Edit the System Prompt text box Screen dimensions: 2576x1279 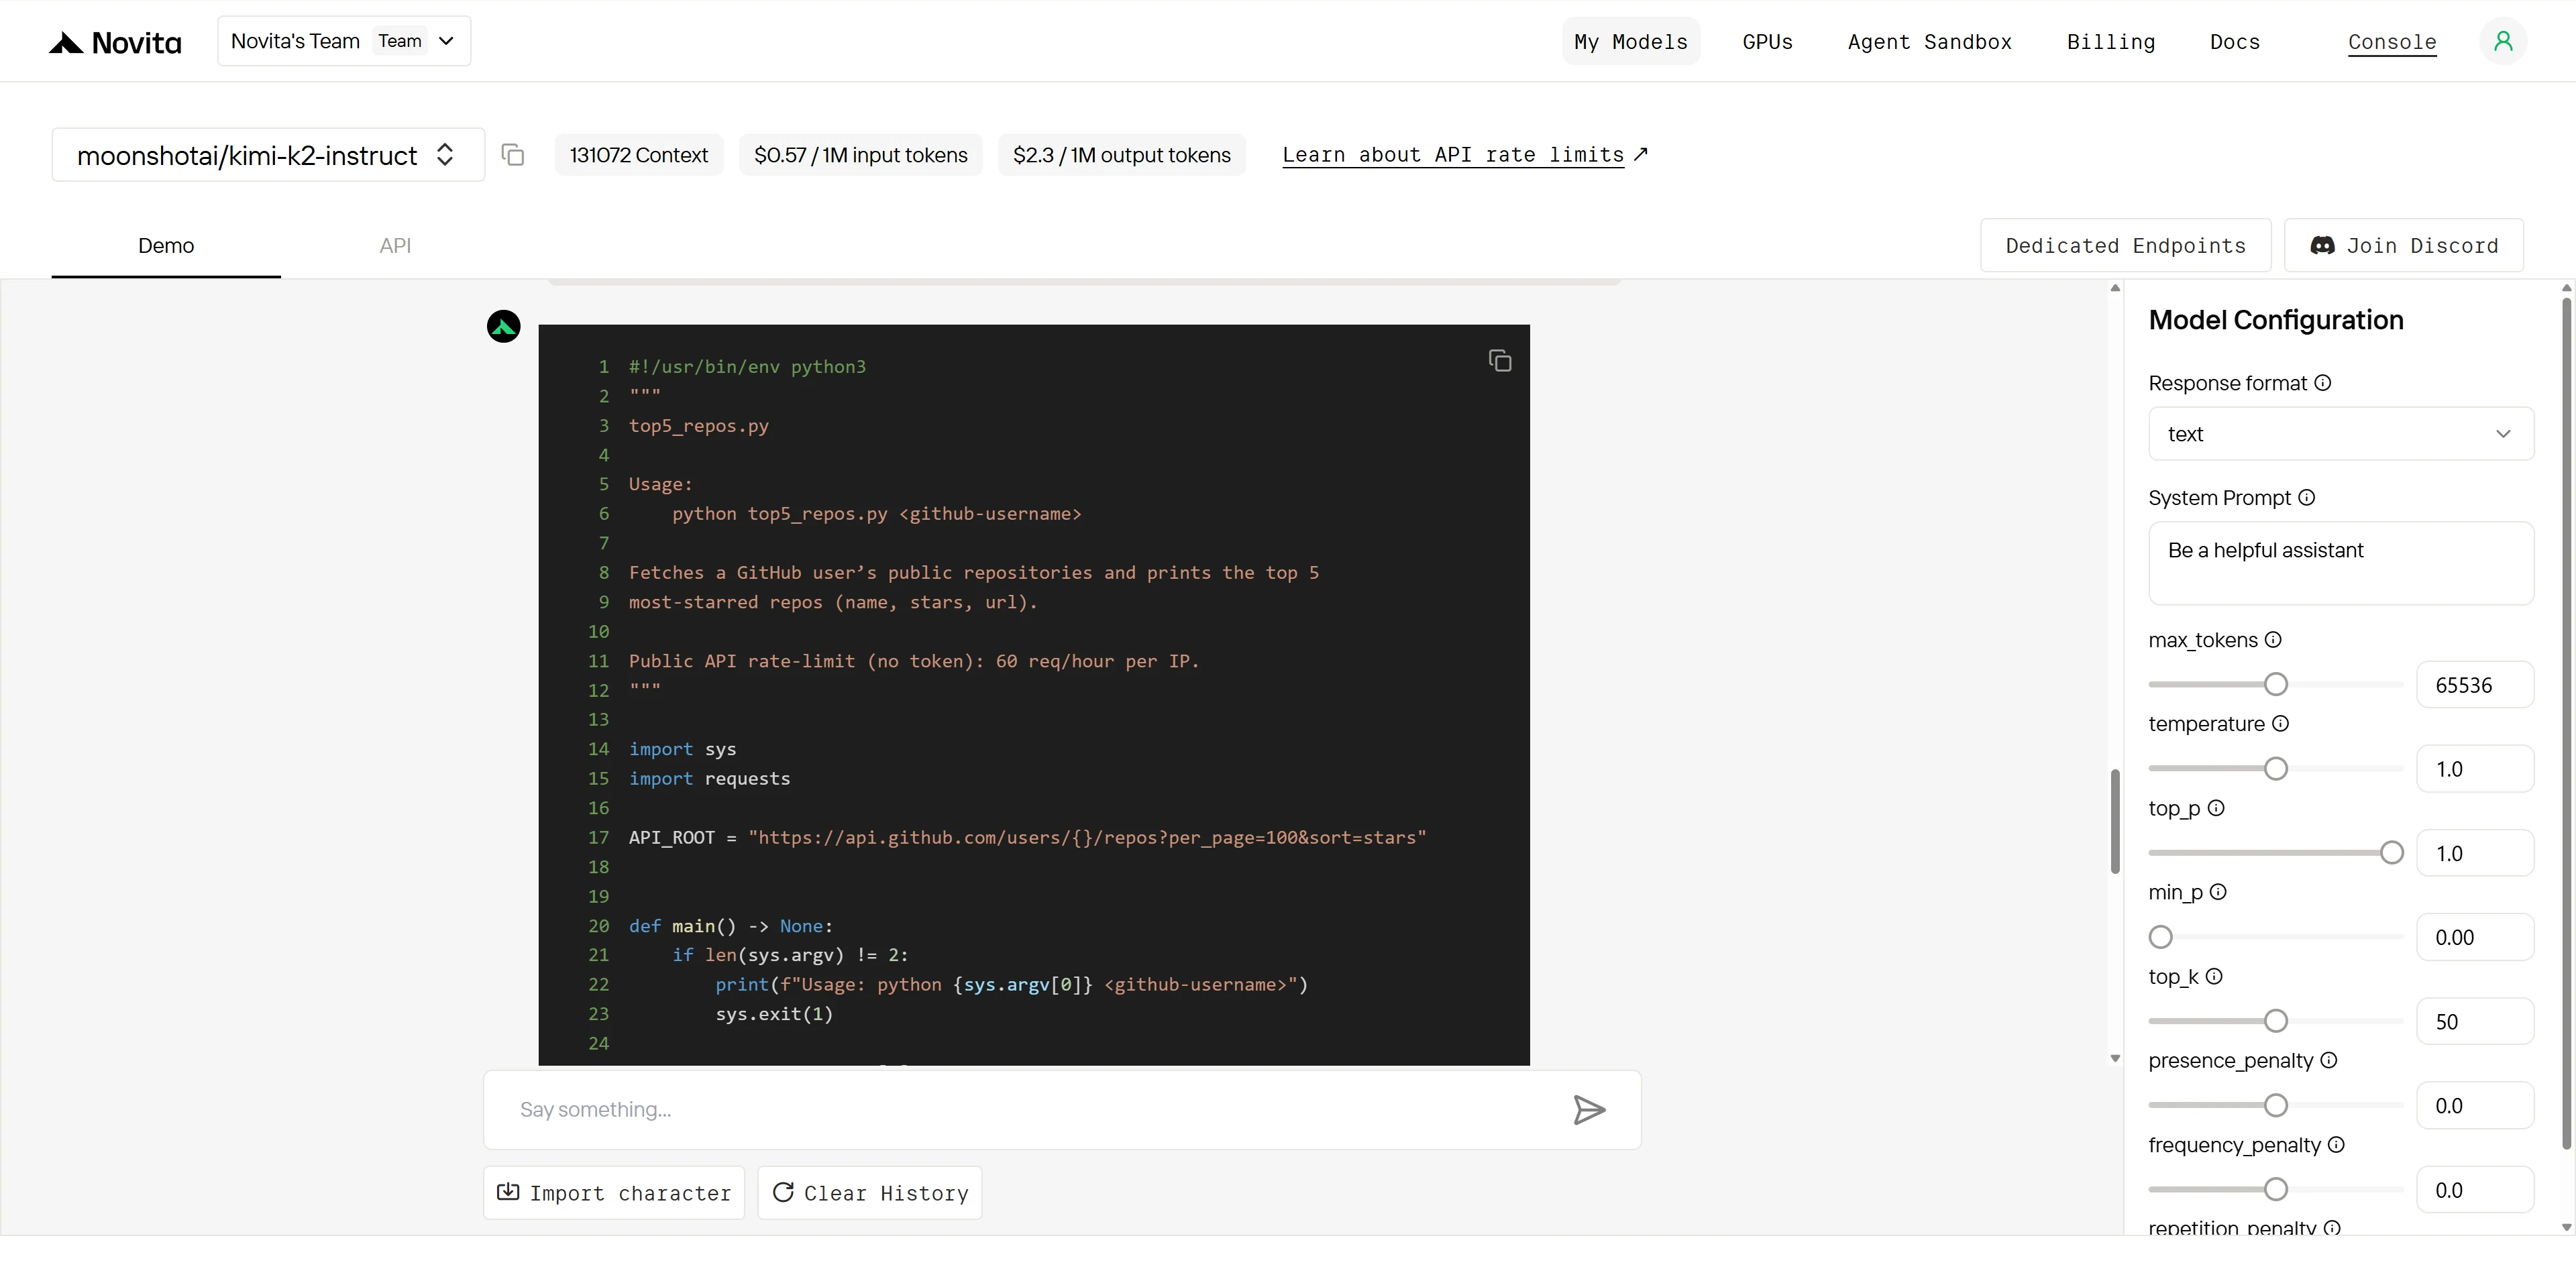point(2340,563)
